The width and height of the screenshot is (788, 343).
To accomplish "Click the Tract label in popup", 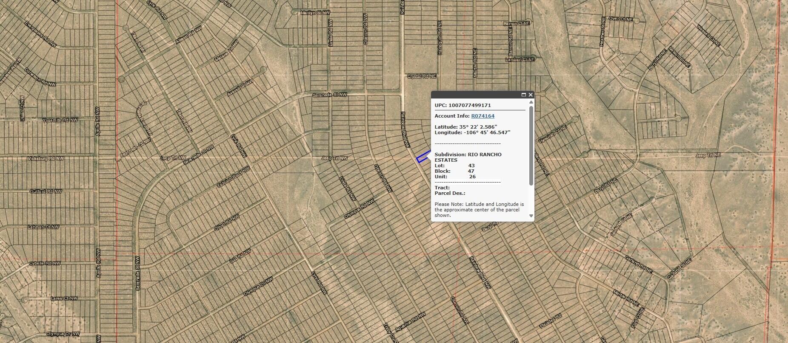I will point(442,188).
